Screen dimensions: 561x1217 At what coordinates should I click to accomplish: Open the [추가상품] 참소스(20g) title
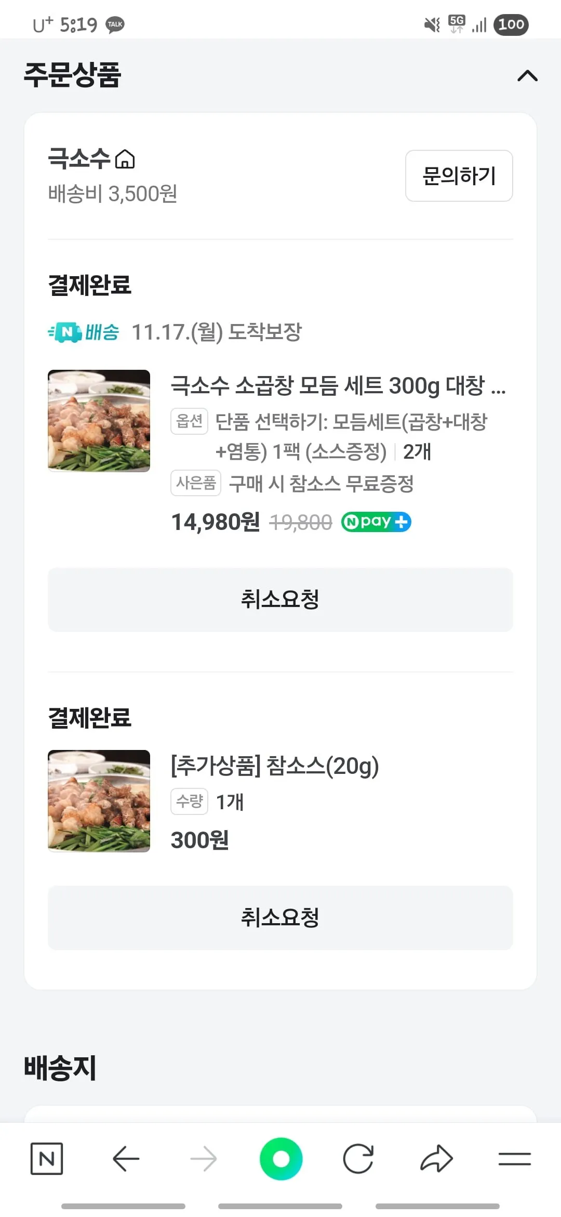(275, 766)
